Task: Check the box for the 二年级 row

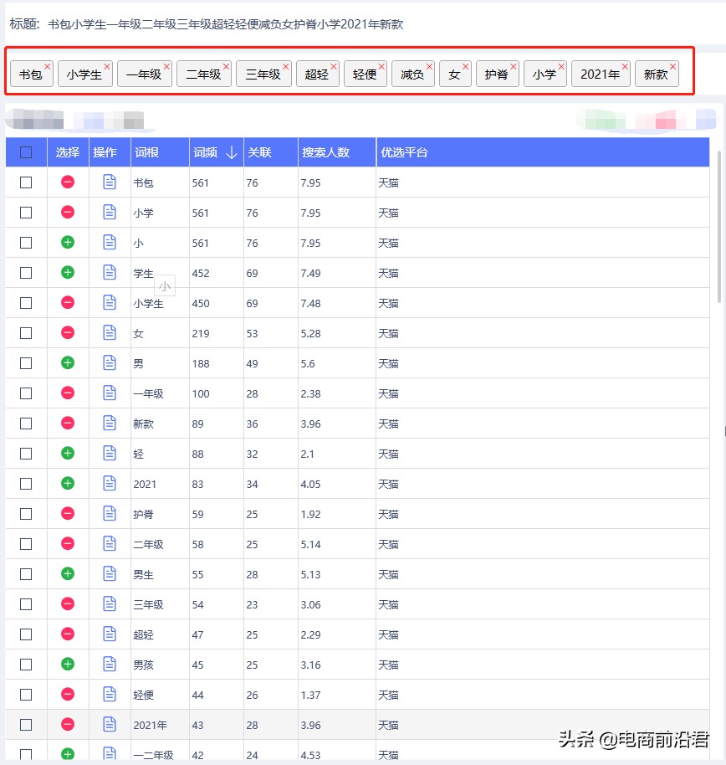Action: (x=26, y=544)
